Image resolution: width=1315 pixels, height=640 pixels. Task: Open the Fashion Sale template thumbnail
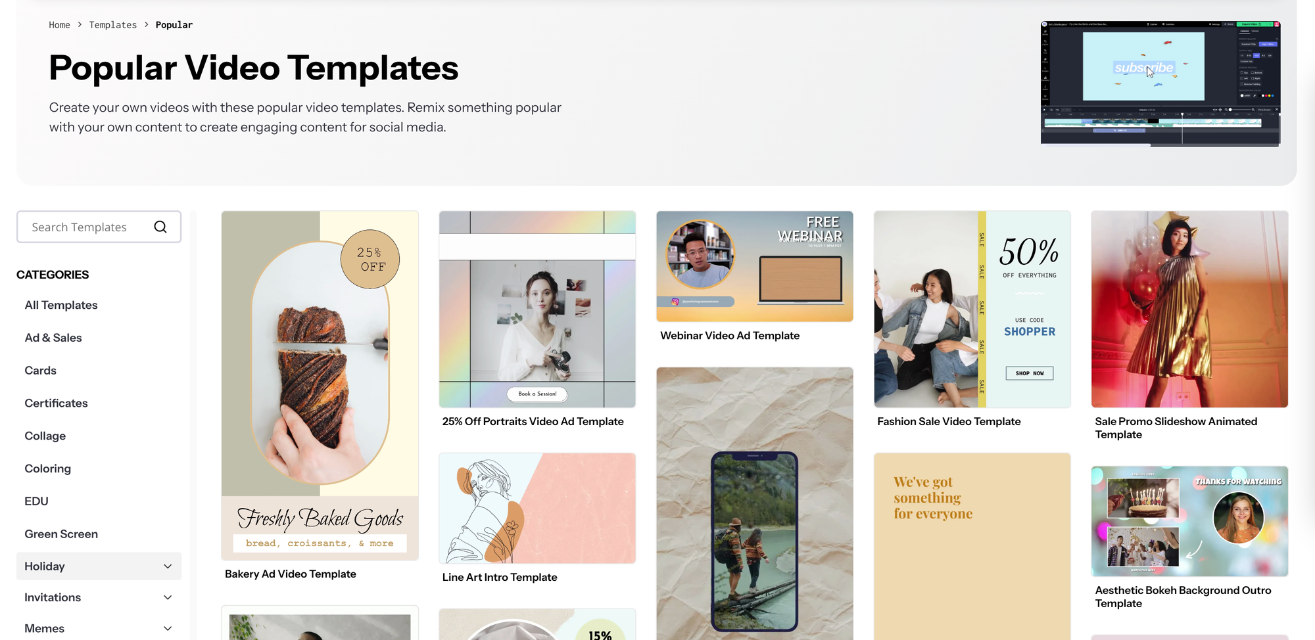pyautogui.click(x=972, y=309)
